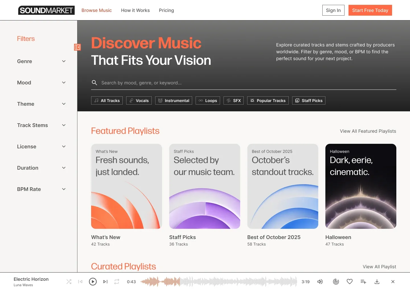Click the Sign In button
Screen dimensions: 410x291
coord(333,10)
